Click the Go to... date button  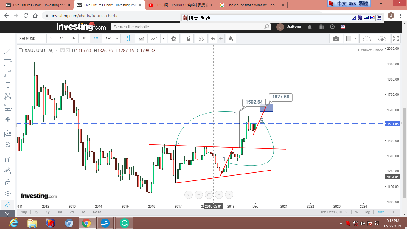point(99,212)
